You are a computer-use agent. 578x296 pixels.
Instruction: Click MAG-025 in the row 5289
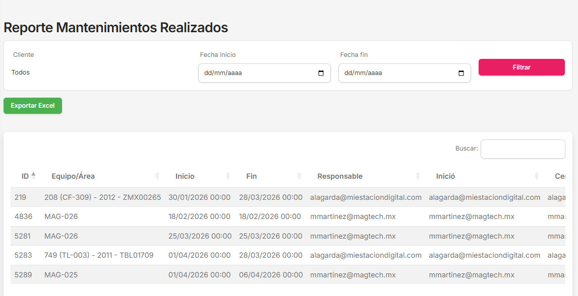(x=61, y=275)
